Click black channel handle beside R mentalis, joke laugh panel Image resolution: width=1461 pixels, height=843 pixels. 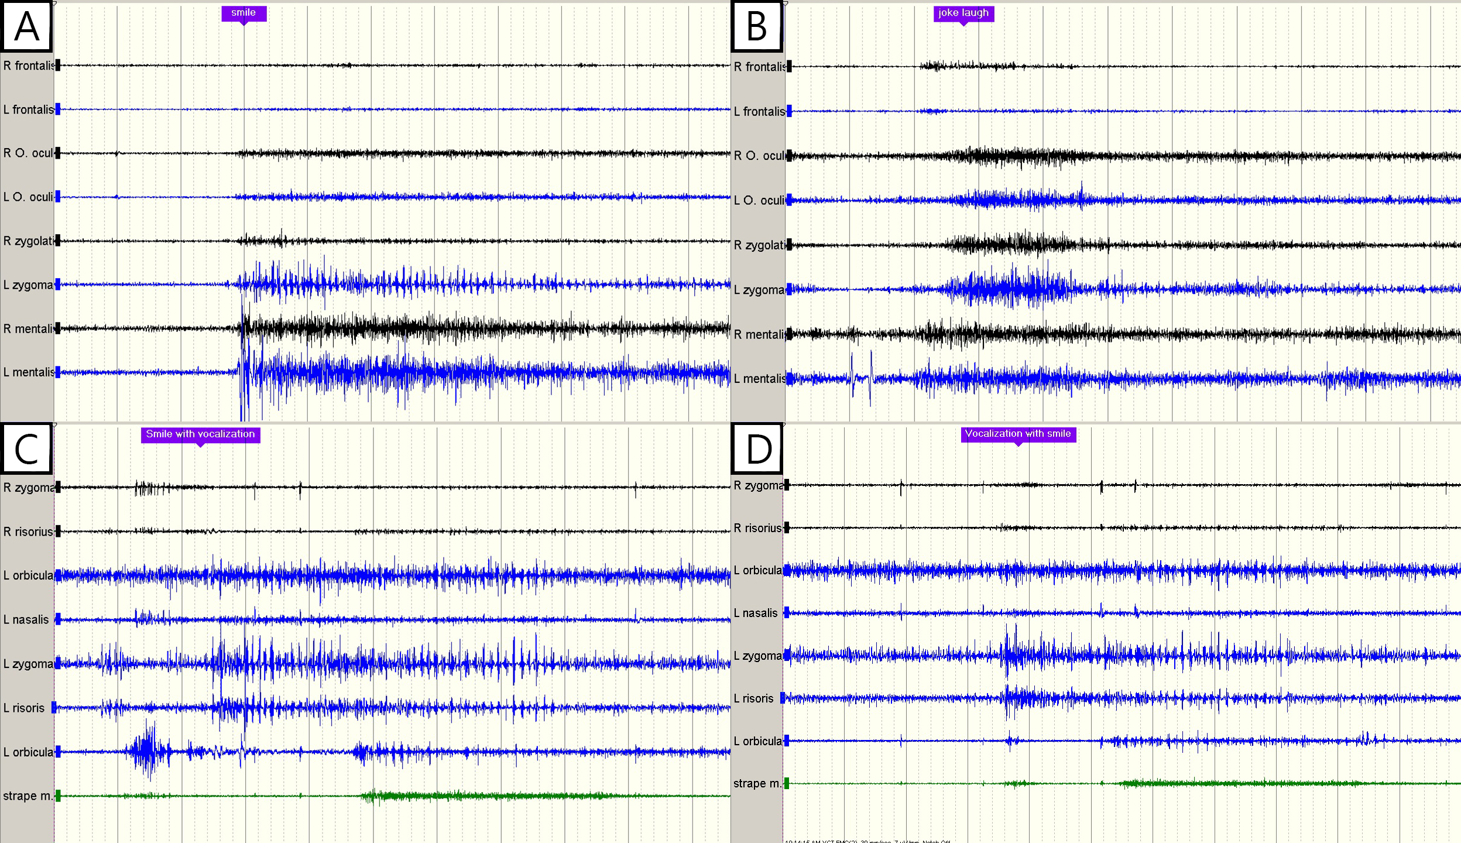pyautogui.click(x=789, y=334)
